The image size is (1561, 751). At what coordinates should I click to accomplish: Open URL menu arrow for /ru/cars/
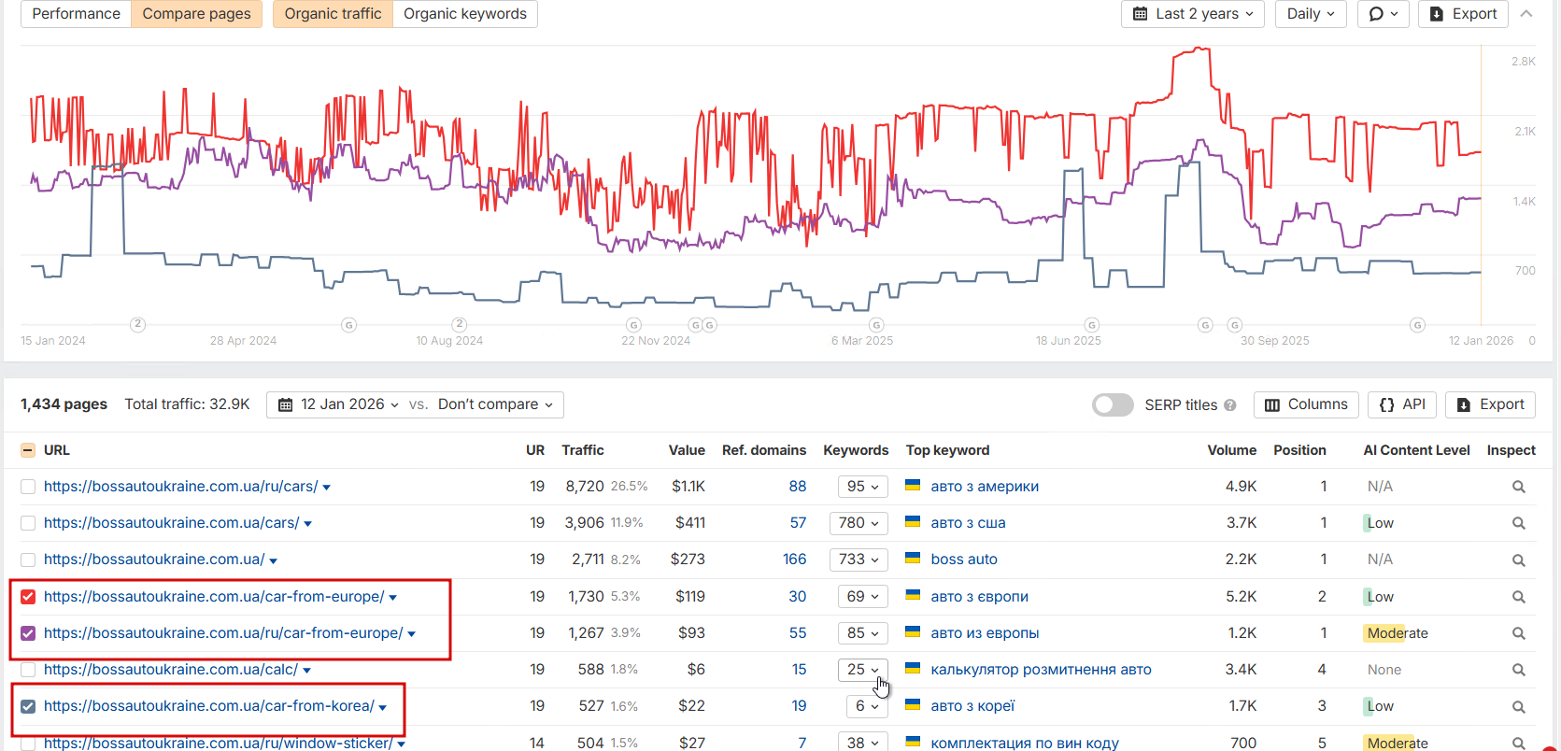click(x=326, y=488)
